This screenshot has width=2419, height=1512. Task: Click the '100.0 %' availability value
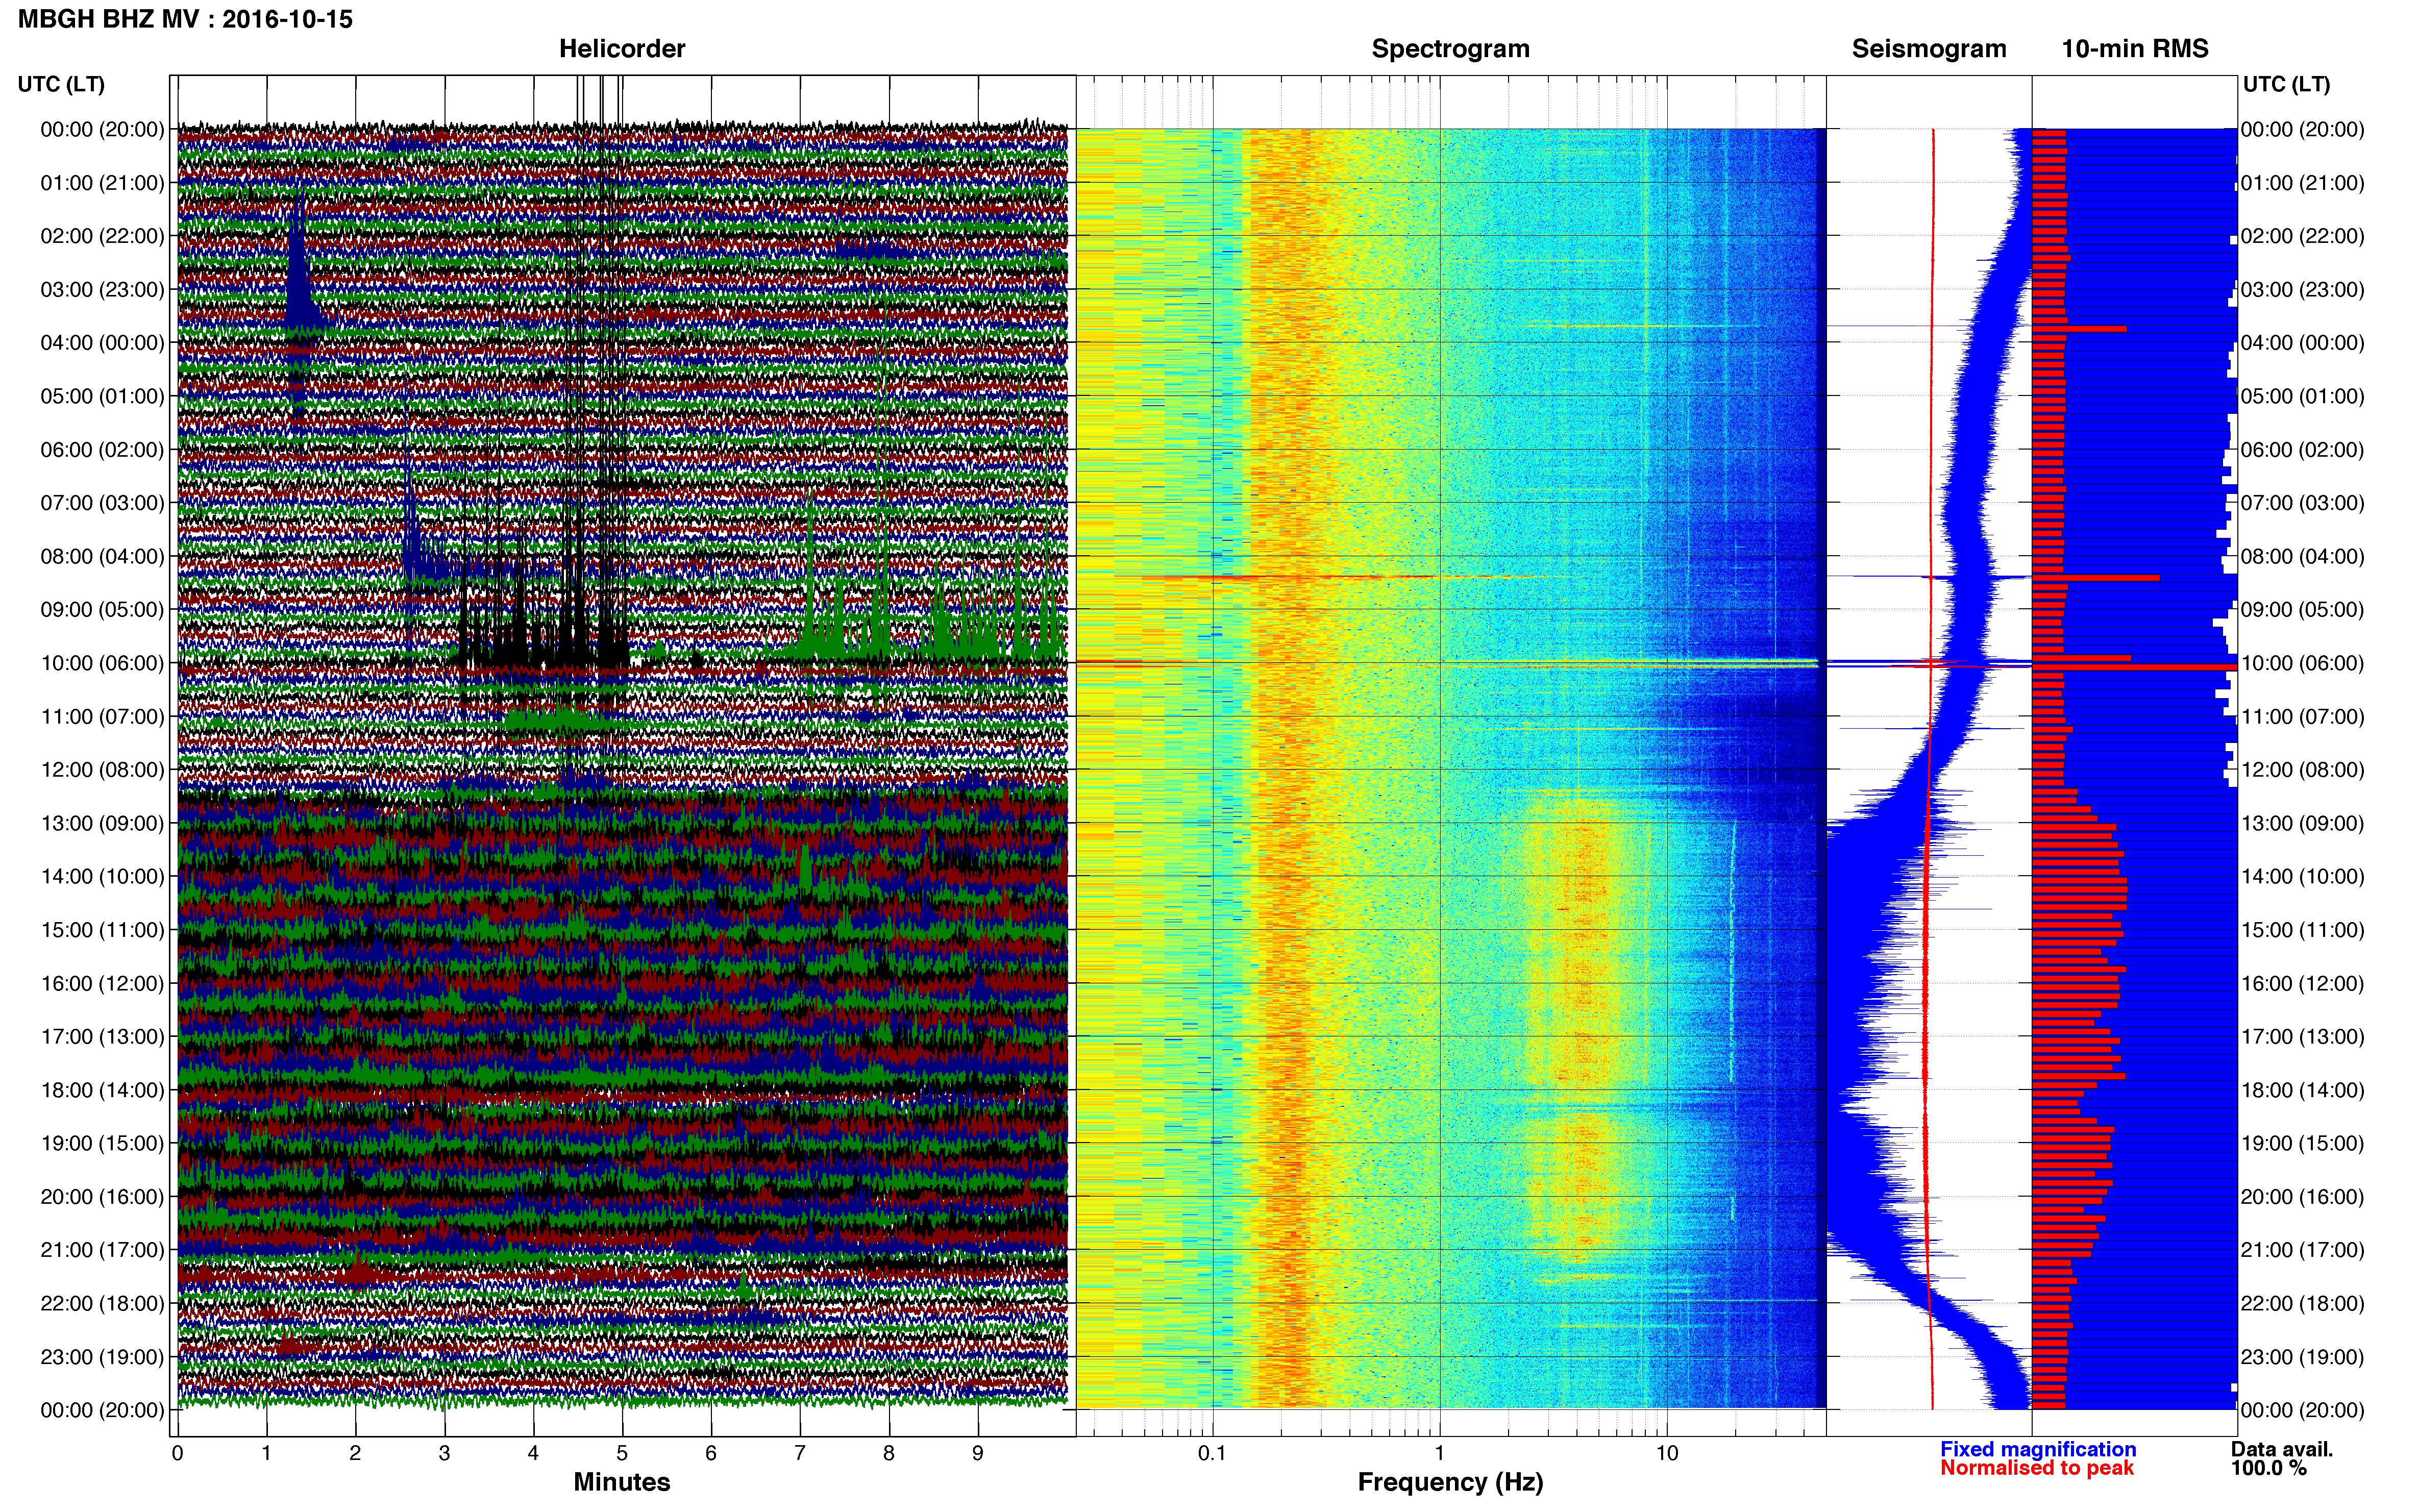point(2269,1468)
